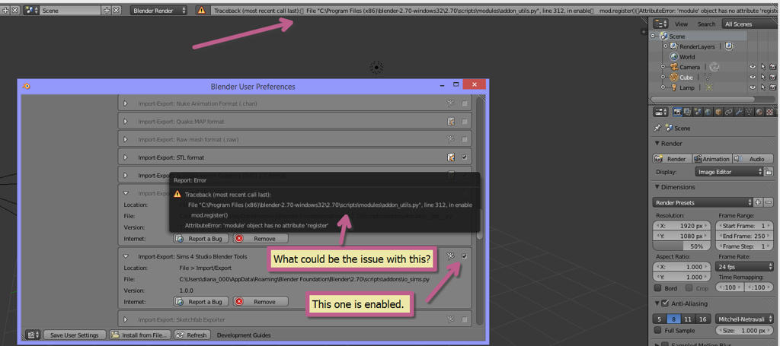Viewport: 780px width, 346px height.
Task: Enable the Quake MAP format addon
Action: pos(464,121)
